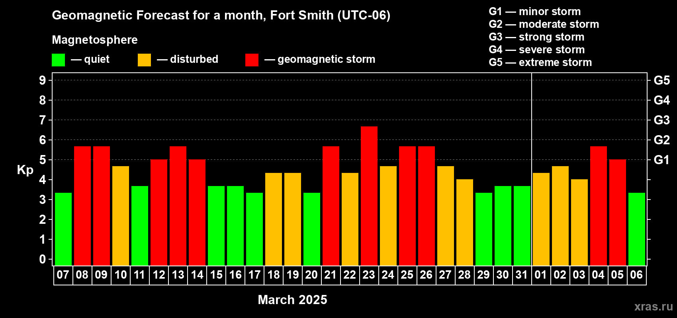The height and width of the screenshot is (318, 677).
Task: Click the G3 label on right axis
Action: click(x=662, y=120)
